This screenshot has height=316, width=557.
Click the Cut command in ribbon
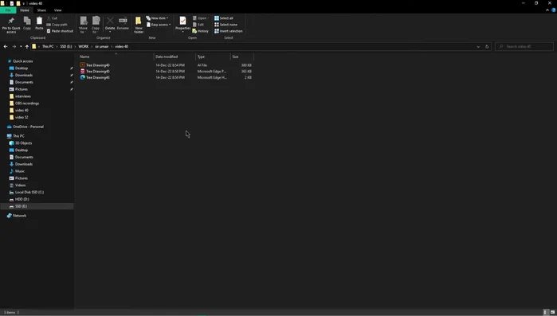pos(53,18)
